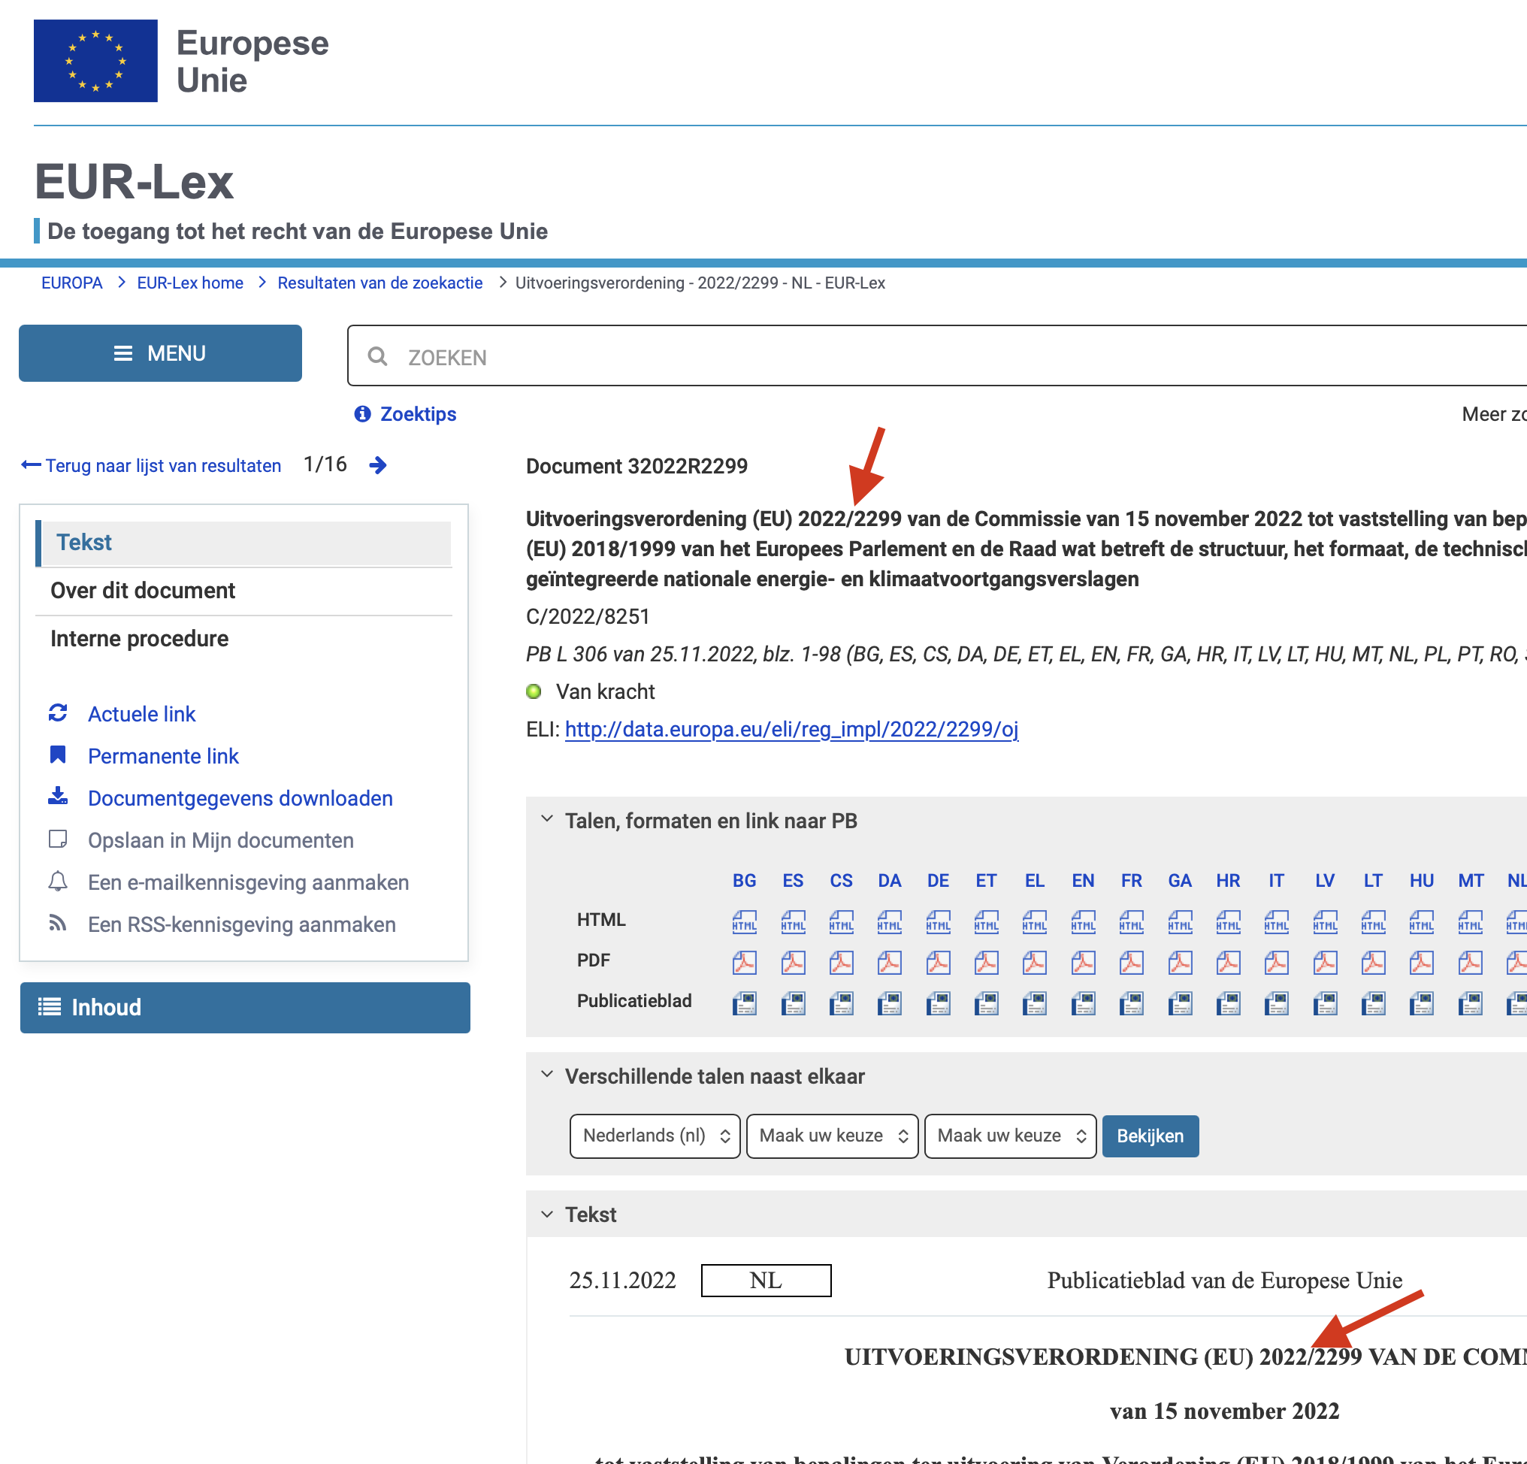
Task: Click Resultaten van de zoekactie breadcrumb
Action: (x=380, y=283)
